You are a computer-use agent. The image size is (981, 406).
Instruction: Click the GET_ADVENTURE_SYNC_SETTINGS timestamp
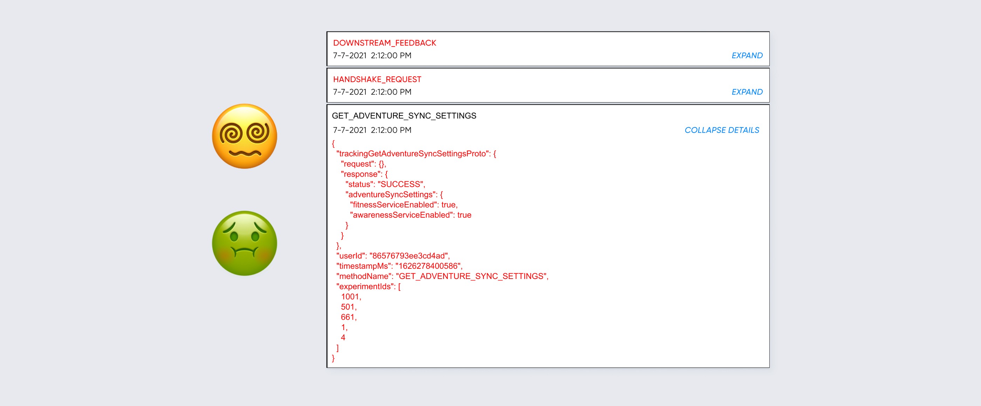point(372,130)
